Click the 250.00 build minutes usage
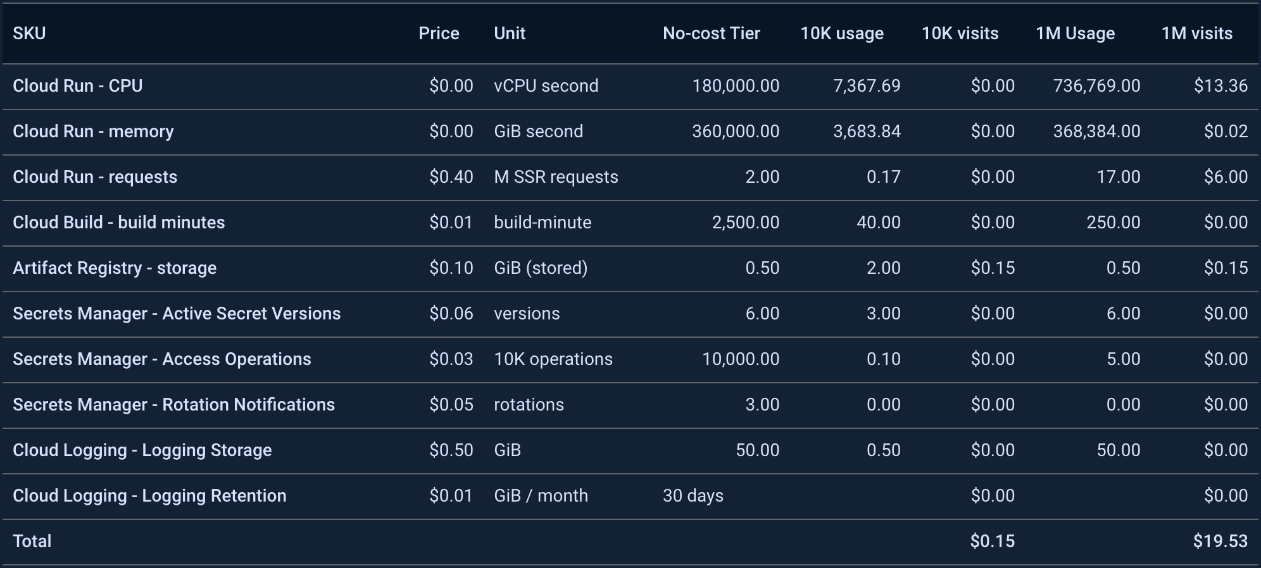1261x568 pixels. (x=1114, y=223)
